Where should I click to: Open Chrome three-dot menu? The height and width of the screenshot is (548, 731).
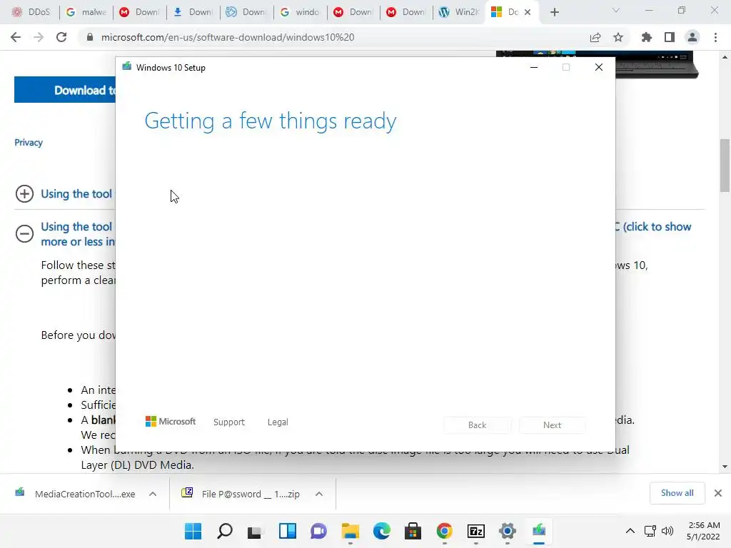tap(715, 37)
